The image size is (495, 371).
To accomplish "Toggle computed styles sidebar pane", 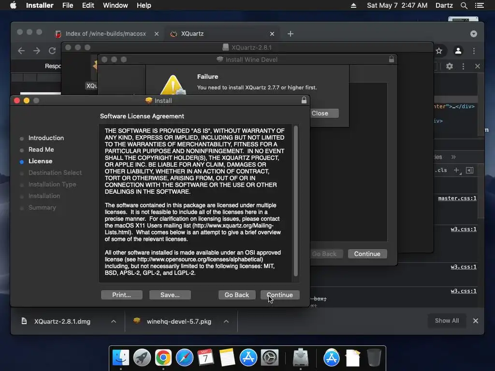I will (x=469, y=170).
